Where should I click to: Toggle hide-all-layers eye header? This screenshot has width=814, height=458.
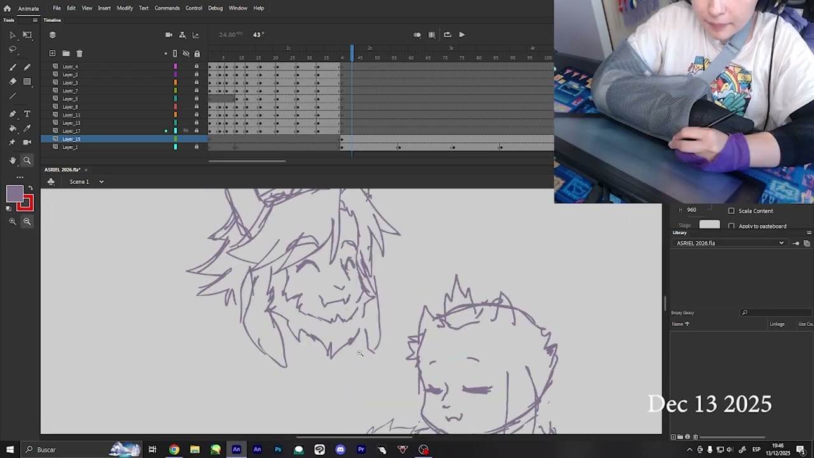click(x=186, y=53)
